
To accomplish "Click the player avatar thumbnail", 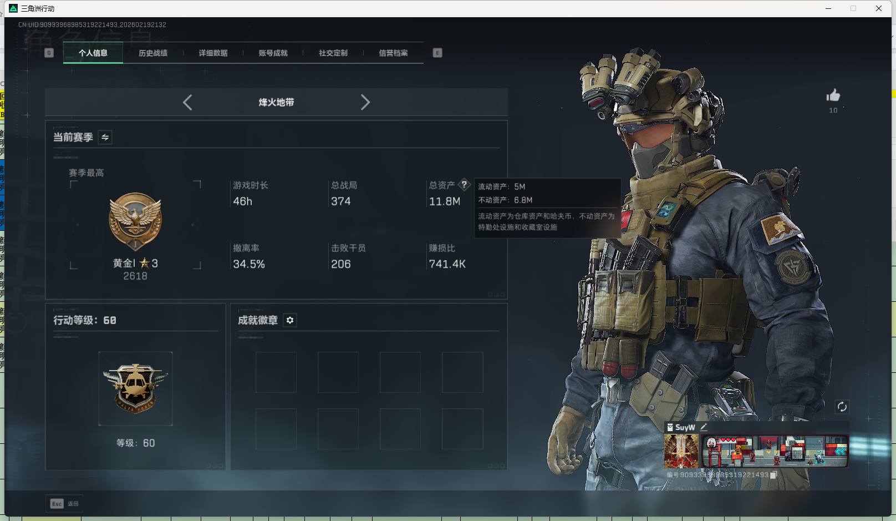I will (x=681, y=451).
